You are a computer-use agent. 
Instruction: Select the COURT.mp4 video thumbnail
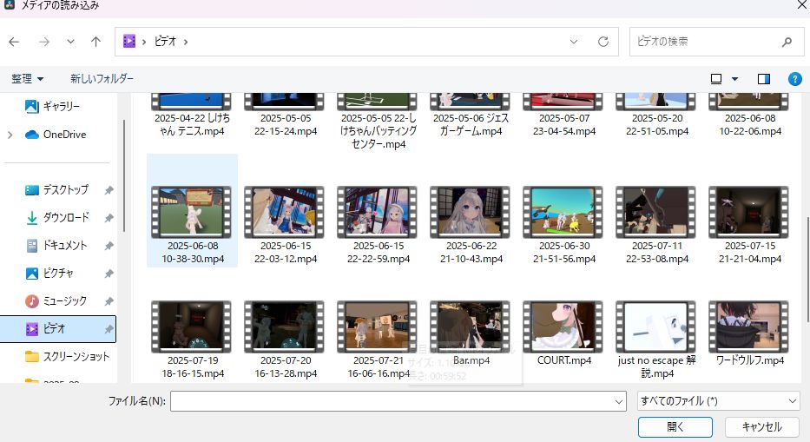(x=563, y=328)
